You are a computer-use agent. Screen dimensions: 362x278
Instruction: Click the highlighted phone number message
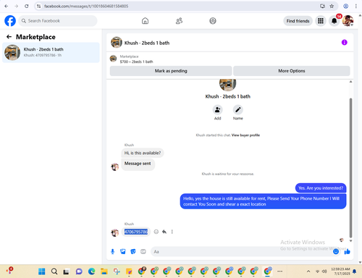[x=136, y=232]
